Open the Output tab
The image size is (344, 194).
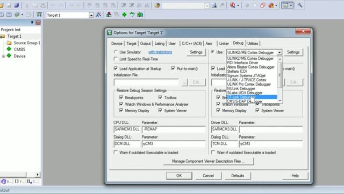click(x=145, y=44)
